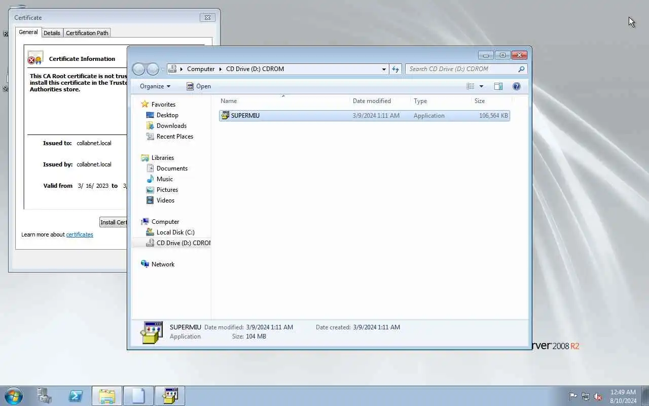This screenshot has height=406, width=649.
Task: Click the Open toolbar button
Action: (x=199, y=86)
